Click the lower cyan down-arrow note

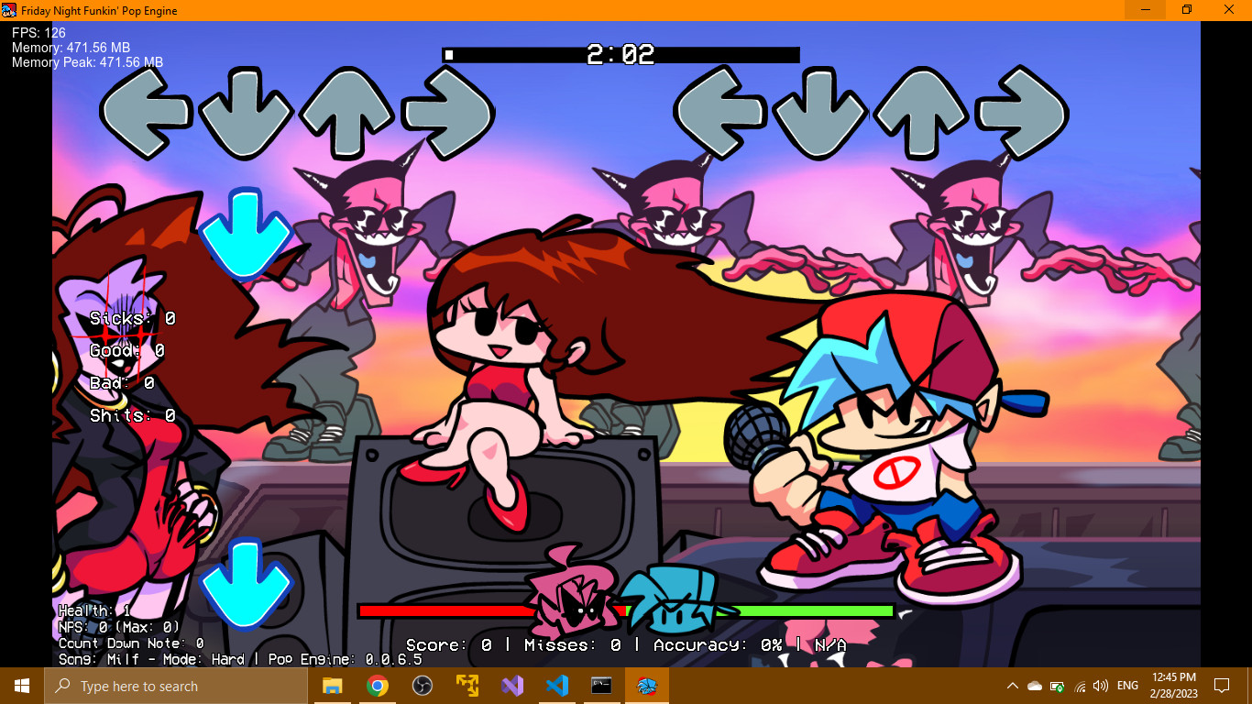point(245,584)
